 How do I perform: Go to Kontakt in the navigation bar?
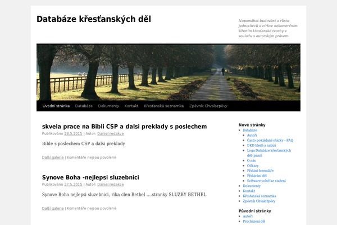[x=131, y=106]
